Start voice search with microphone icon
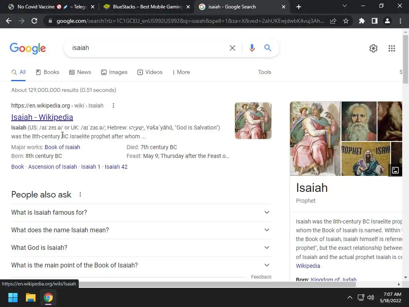Screen dimensions: 409x307 click(x=252, y=48)
